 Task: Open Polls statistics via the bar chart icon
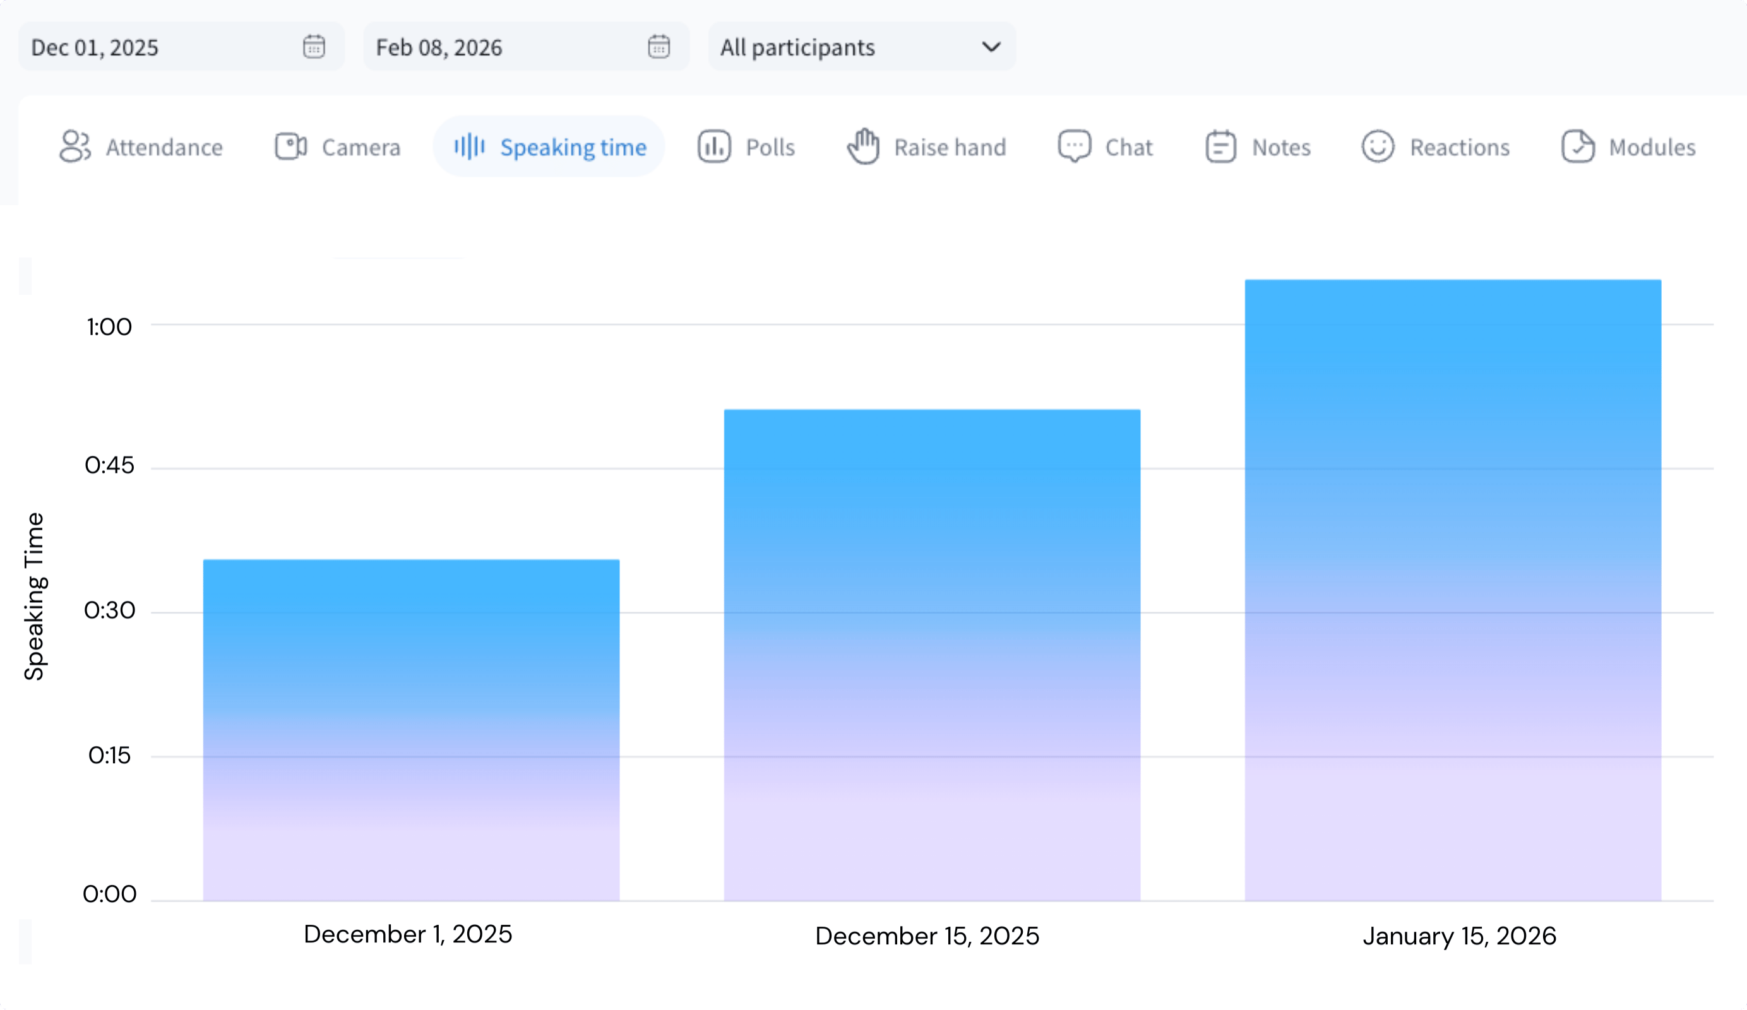point(712,146)
